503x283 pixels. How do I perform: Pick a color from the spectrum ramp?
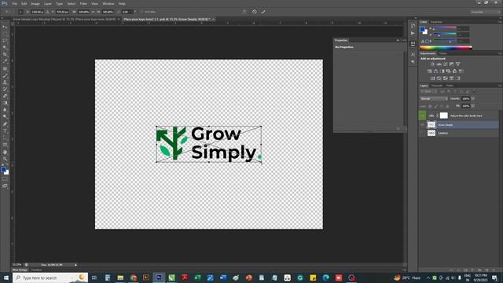click(446, 48)
